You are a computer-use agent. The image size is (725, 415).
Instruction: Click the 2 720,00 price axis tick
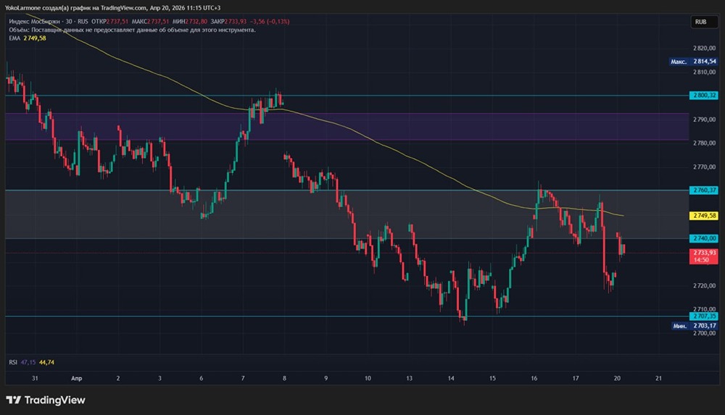click(x=704, y=285)
